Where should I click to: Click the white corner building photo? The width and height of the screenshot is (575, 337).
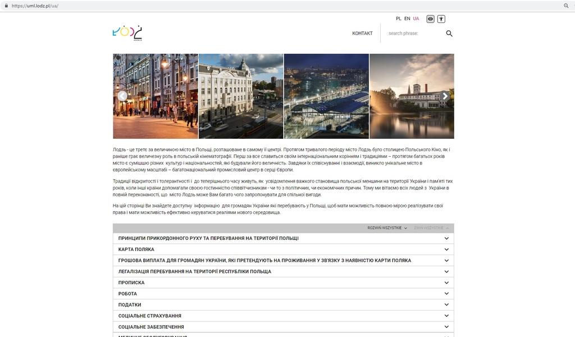click(x=241, y=97)
